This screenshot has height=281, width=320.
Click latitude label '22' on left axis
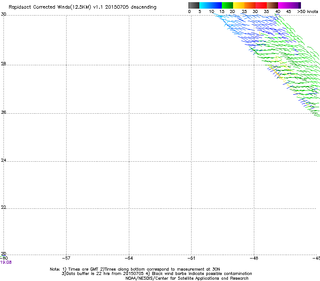point(3,207)
